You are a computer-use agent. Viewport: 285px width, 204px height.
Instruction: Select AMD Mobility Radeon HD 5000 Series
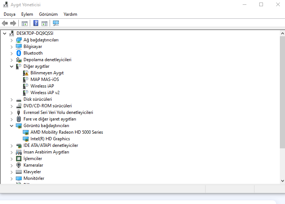[x=67, y=132]
